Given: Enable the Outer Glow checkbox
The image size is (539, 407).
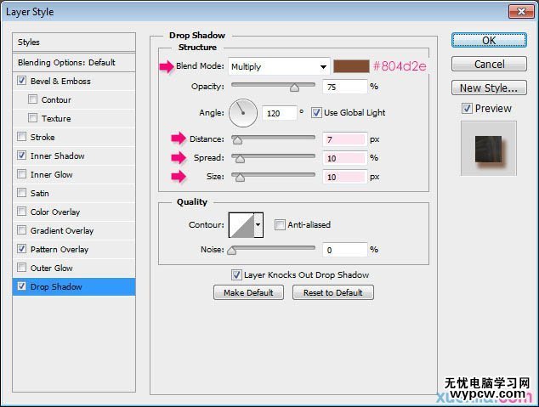Looking at the screenshot, I should [21, 267].
